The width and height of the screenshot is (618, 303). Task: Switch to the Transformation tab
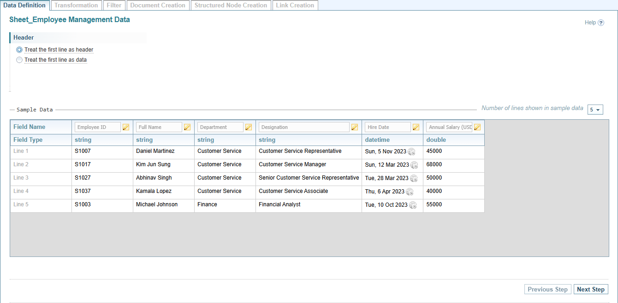76,6
